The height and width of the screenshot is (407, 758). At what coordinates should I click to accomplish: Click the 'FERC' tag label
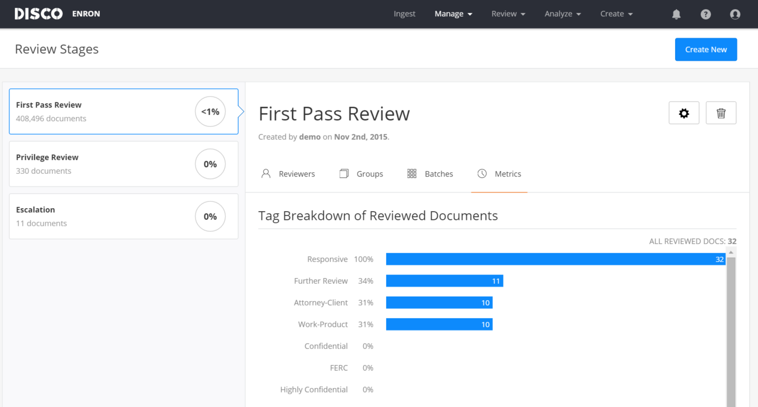coord(339,368)
